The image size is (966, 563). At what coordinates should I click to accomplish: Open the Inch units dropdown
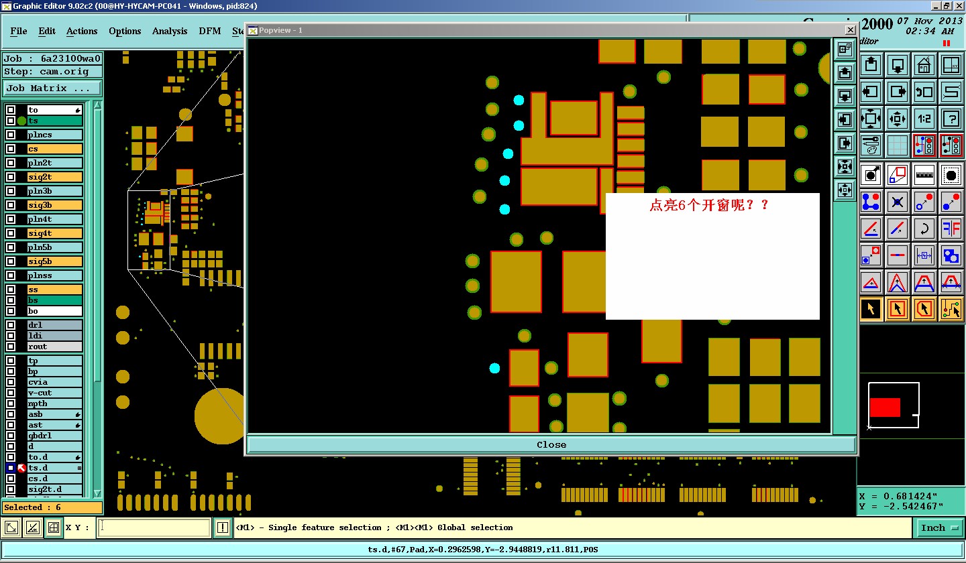(x=939, y=528)
